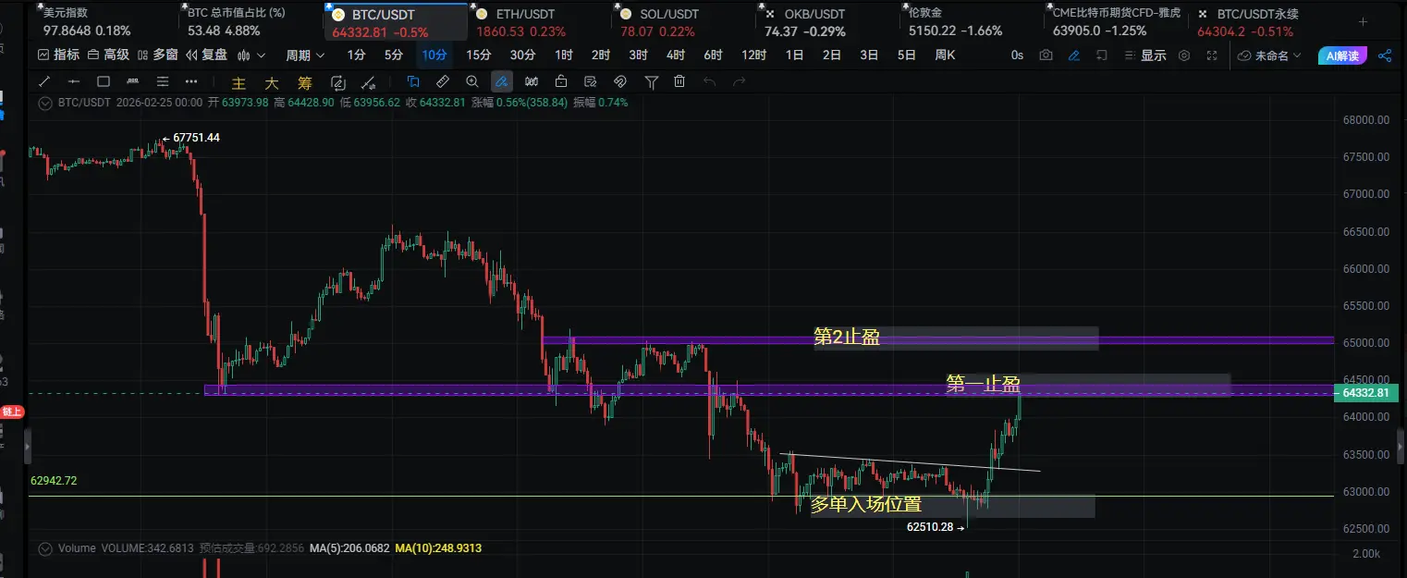Switch to 1时 timeframe

click(564, 55)
